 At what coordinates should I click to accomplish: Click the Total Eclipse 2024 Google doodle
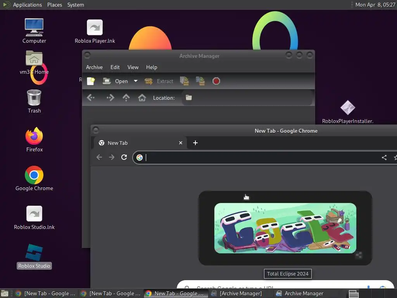point(285,228)
